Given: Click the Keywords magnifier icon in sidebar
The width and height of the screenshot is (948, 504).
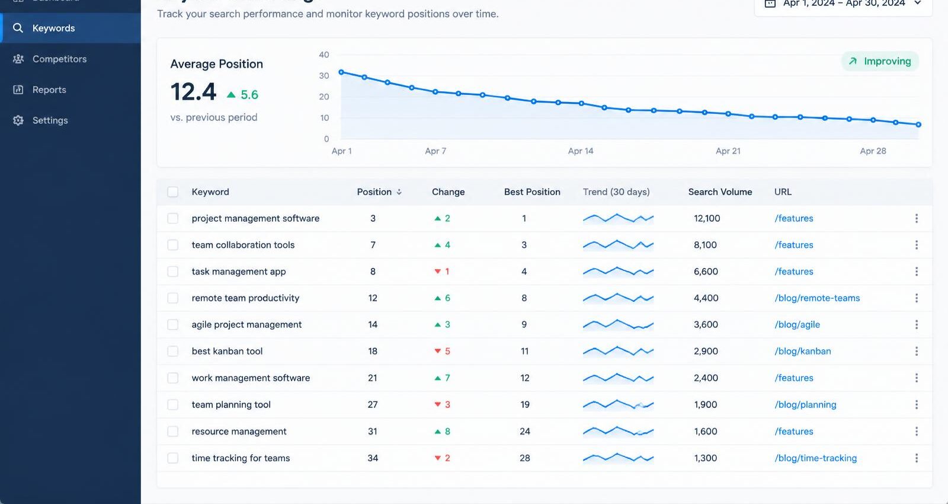Looking at the screenshot, I should point(18,28).
